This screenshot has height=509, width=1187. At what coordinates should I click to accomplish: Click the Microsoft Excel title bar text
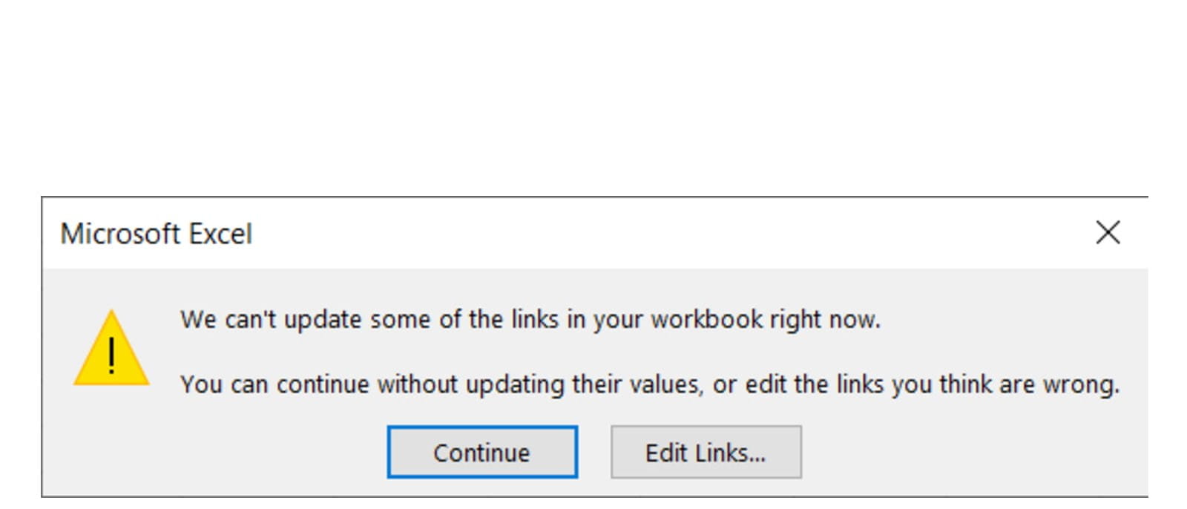(x=157, y=234)
